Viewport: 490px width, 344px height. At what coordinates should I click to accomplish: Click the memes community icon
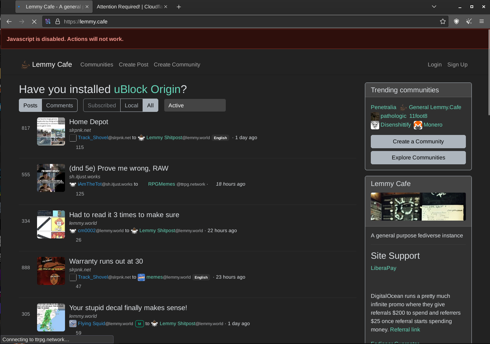coord(142,277)
